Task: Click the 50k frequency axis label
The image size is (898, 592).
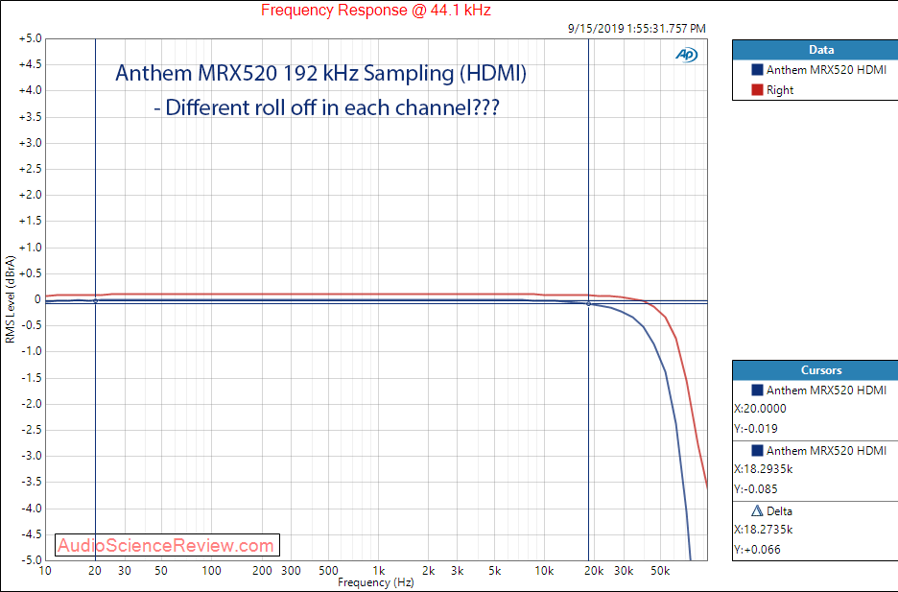Action: pos(660,571)
